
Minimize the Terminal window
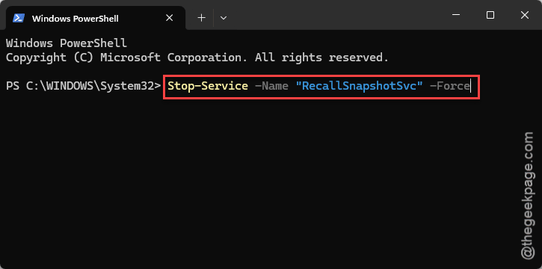point(456,15)
